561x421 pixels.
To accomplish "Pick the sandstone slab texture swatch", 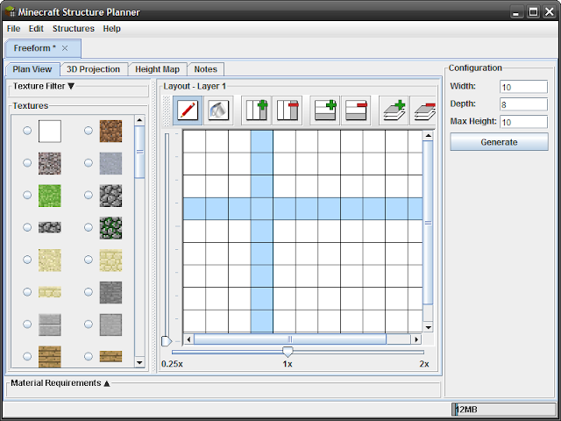I will [50, 292].
